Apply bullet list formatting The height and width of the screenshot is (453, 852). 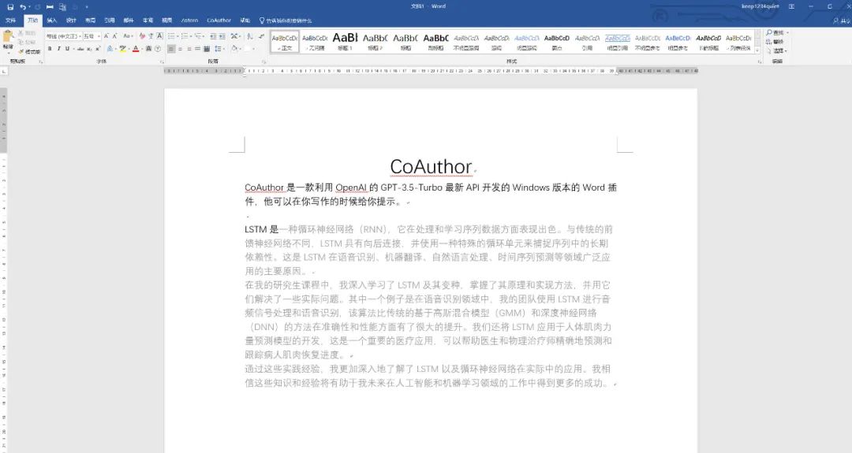[170, 35]
